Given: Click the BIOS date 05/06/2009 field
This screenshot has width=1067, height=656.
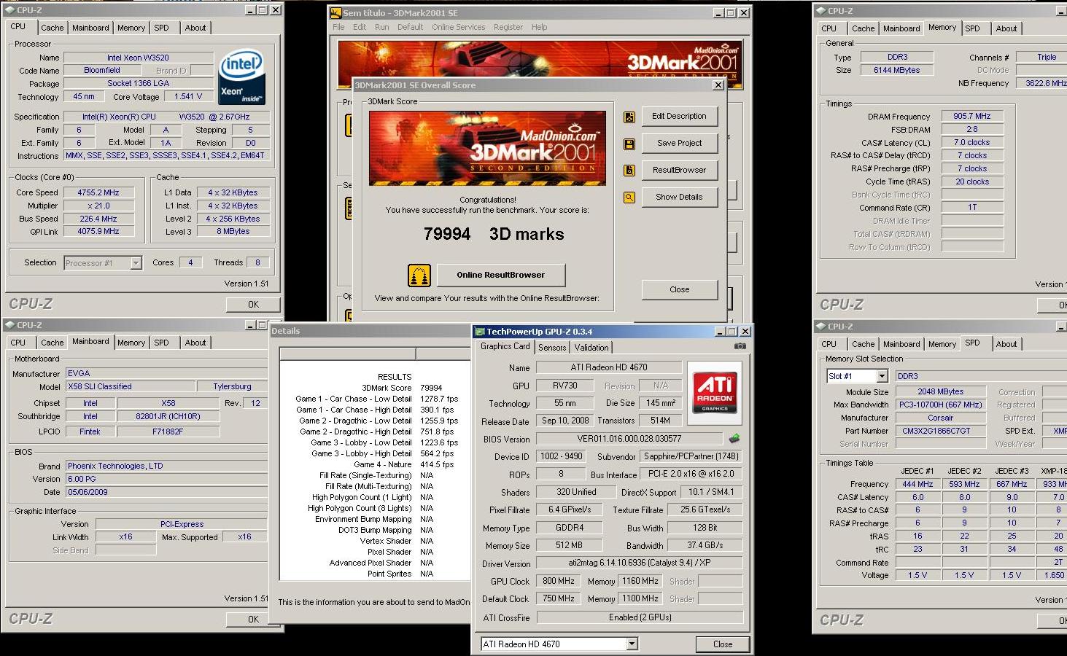Looking at the screenshot, I should tap(166, 492).
